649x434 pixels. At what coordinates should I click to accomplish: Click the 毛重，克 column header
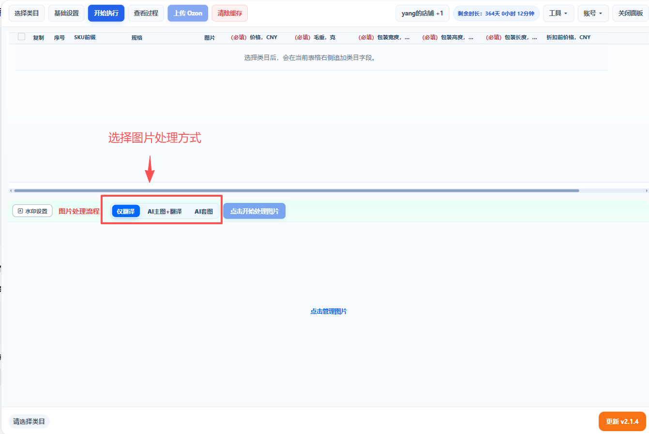coord(315,37)
